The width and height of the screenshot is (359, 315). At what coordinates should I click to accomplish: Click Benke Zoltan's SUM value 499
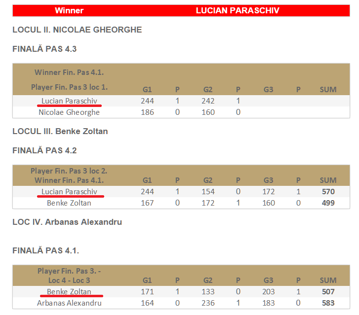point(328,203)
